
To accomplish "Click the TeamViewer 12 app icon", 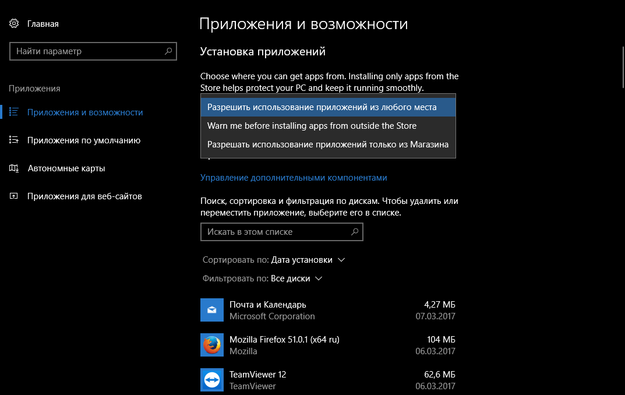I will 211,379.
